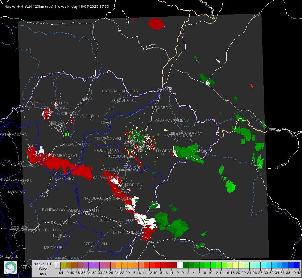
Task: Click the A42/E 60 road label
Action: point(93,215)
